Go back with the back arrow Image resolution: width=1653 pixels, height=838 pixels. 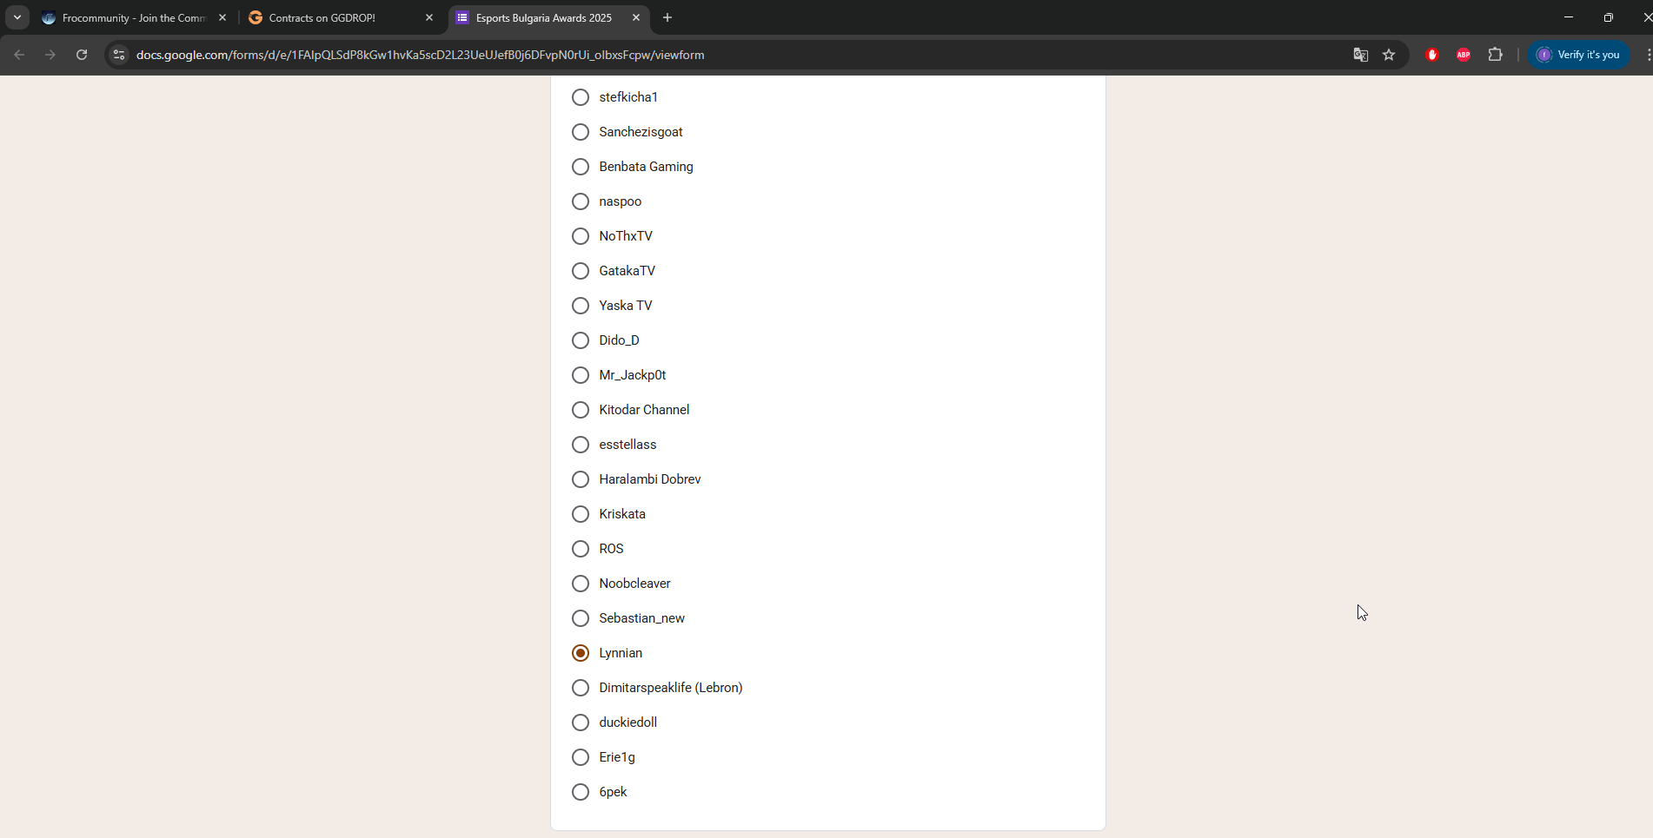point(19,55)
